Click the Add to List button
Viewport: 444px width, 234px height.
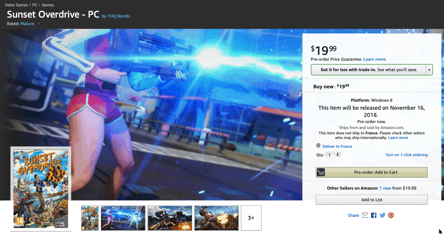371,200
